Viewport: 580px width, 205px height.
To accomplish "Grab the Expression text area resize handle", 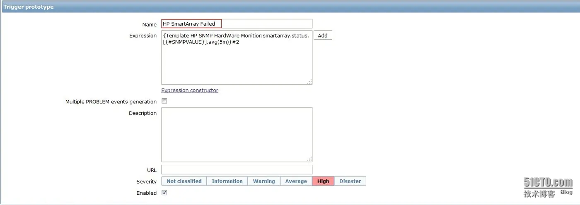I will (x=309, y=82).
